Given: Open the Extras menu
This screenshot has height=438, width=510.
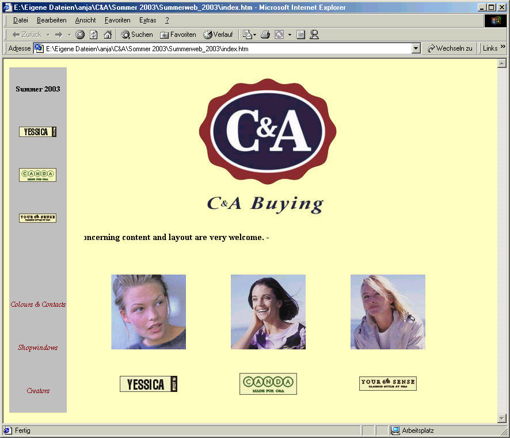Looking at the screenshot, I should pyautogui.click(x=147, y=20).
